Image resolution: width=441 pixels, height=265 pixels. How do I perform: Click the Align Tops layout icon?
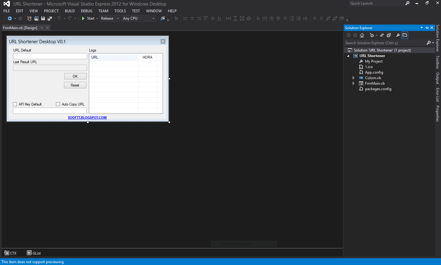click(206, 18)
